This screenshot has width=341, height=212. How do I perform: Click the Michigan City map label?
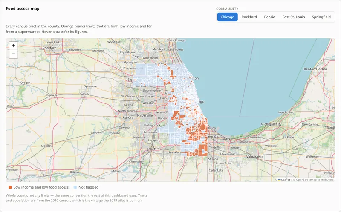(271, 124)
